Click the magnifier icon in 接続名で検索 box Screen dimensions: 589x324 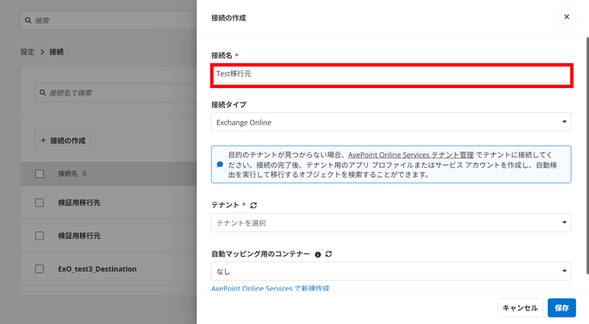click(x=43, y=93)
